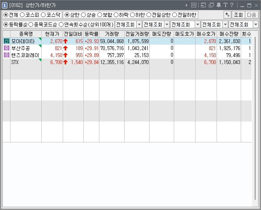Viewport: 261px width, 210px height.
Task: Select the STX stock name
Action: (x=15, y=62)
